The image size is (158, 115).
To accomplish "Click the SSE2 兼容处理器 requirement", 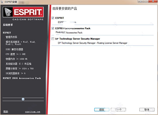I will [14, 49].
